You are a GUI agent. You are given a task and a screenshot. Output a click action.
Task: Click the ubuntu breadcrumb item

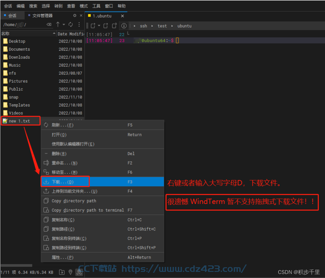[185, 26]
